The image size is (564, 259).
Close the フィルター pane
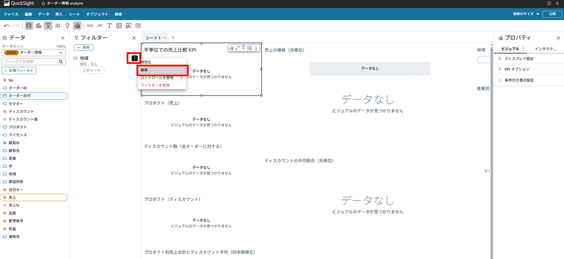[x=134, y=38]
